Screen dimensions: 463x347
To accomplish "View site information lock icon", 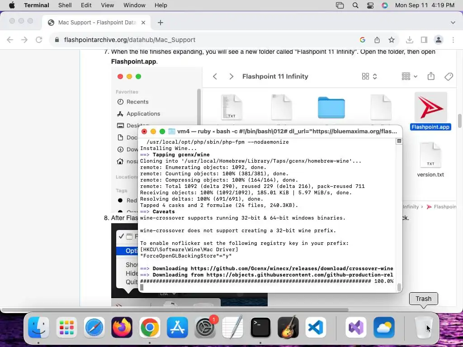I will [57, 40].
